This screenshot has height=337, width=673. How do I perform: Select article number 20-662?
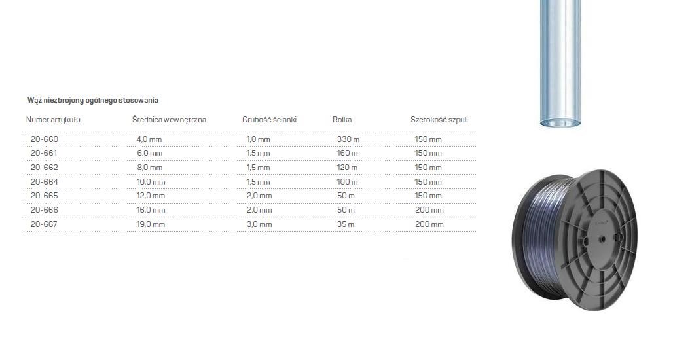pyautogui.click(x=44, y=168)
